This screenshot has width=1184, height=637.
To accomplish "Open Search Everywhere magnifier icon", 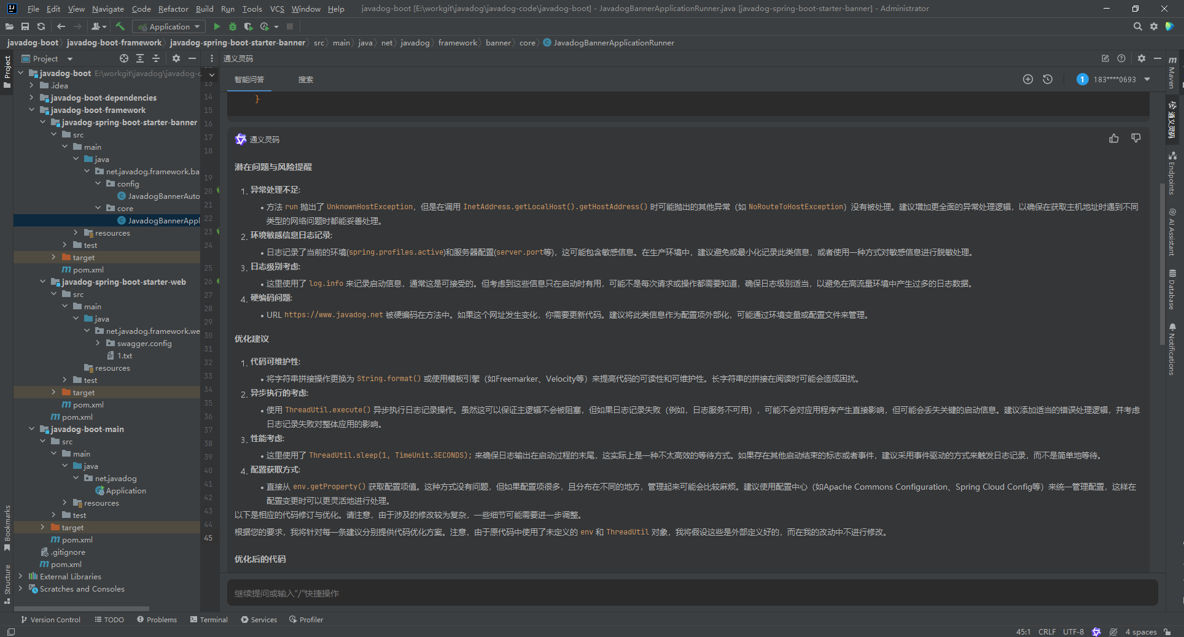I will [x=1137, y=26].
